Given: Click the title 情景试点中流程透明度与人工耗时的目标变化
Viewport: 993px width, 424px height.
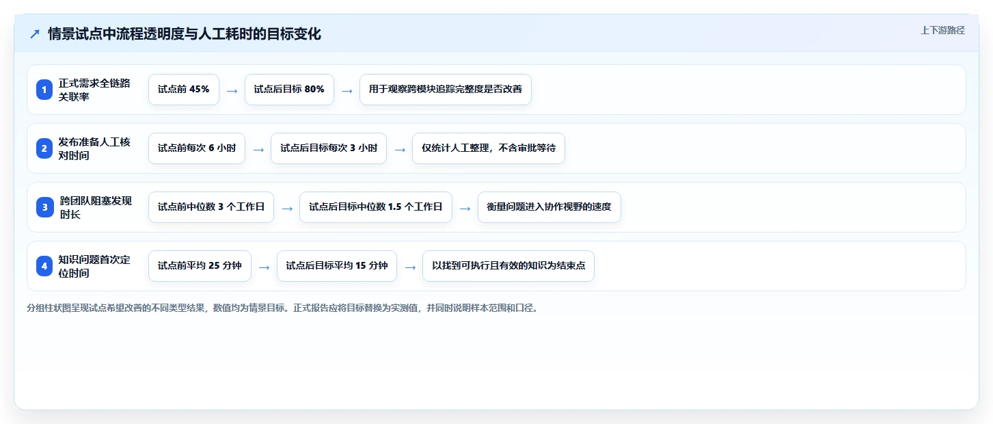Looking at the screenshot, I should pyautogui.click(x=185, y=34).
